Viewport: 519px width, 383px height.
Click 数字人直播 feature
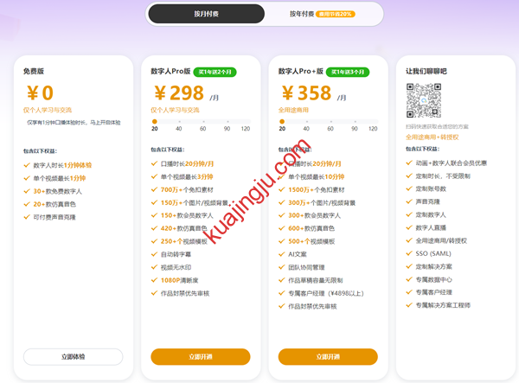431,228
